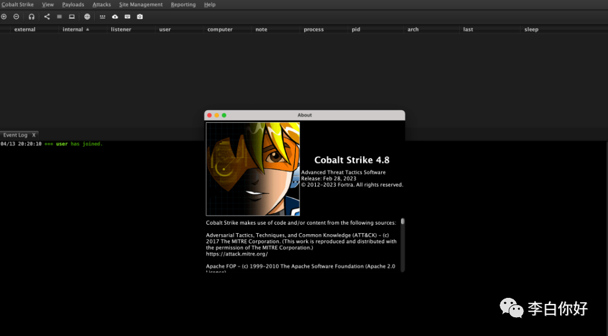The height and width of the screenshot is (336, 608).
Task: Sort by the sleep column header
Action: coord(531,30)
